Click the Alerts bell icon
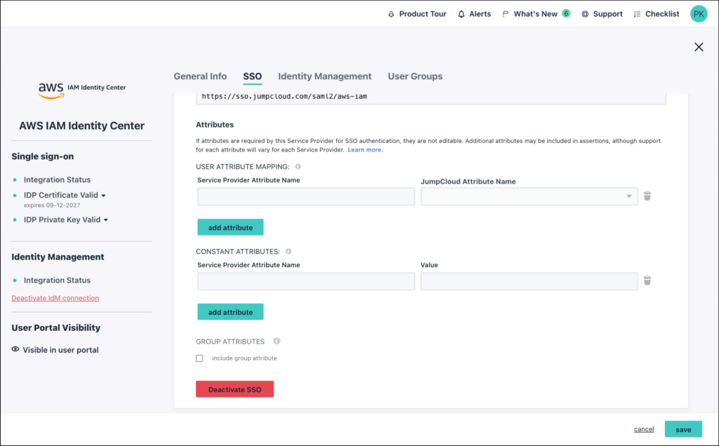This screenshot has height=446, width=719. pyautogui.click(x=461, y=14)
